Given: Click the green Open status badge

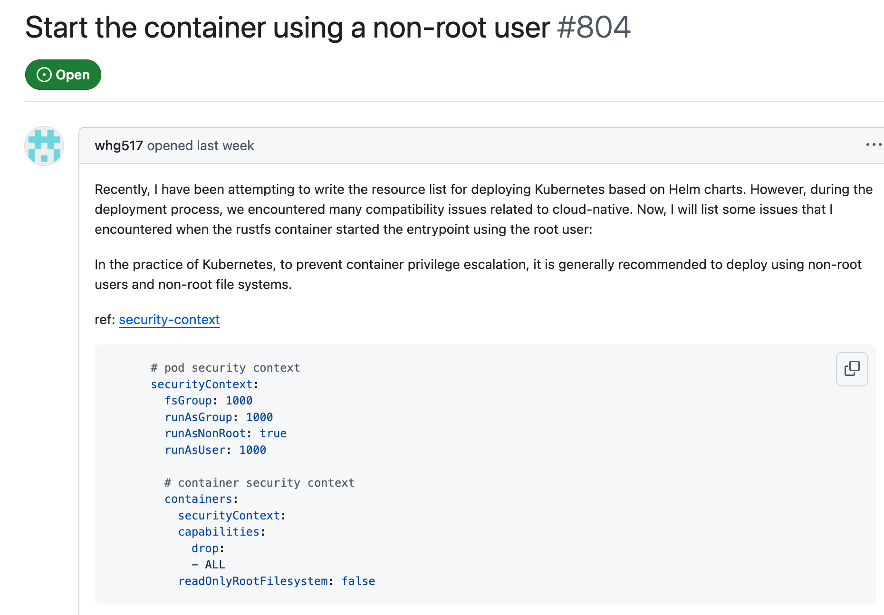Looking at the screenshot, I should tap(63, 75).
